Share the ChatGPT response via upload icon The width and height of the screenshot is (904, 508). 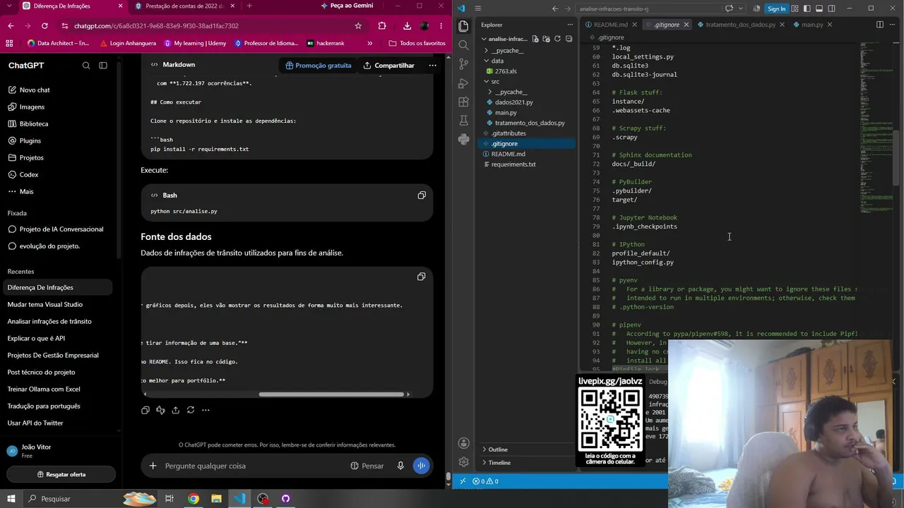point(175,410)
